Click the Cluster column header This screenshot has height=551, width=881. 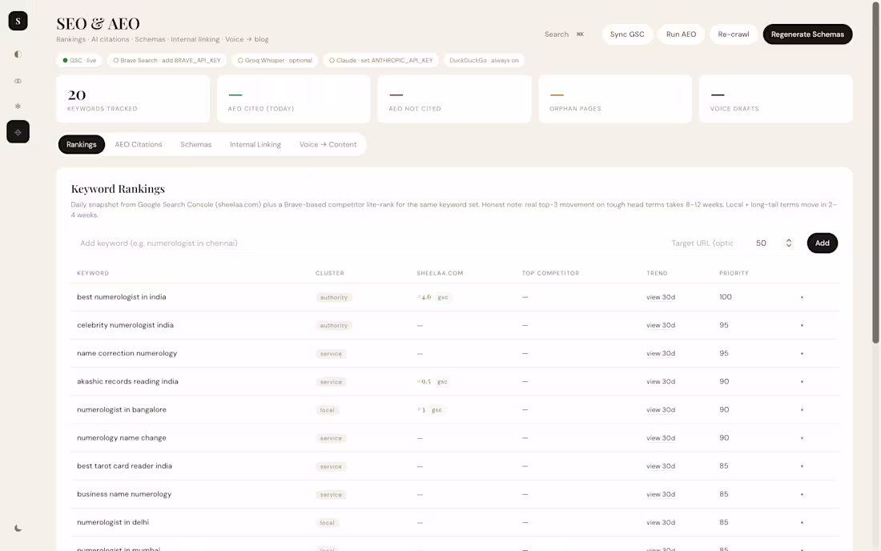(x=330, y=273)
